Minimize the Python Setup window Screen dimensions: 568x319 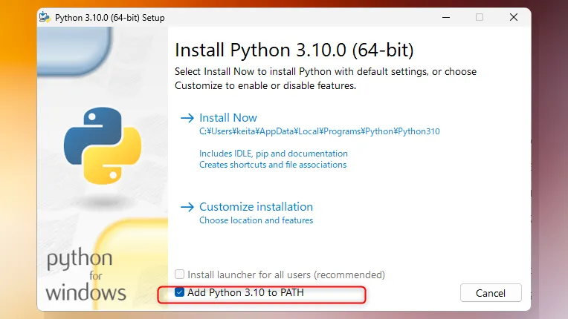[x=445, y=17]
